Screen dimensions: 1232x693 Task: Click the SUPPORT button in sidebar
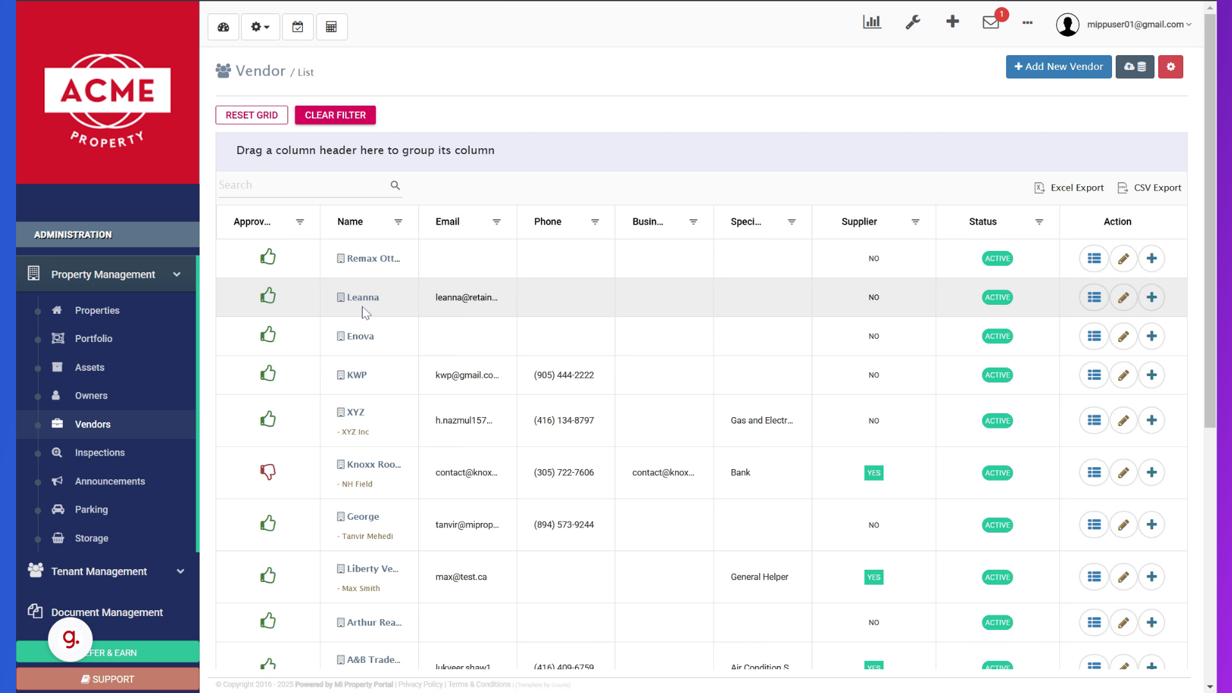click(x=107, y=679)
